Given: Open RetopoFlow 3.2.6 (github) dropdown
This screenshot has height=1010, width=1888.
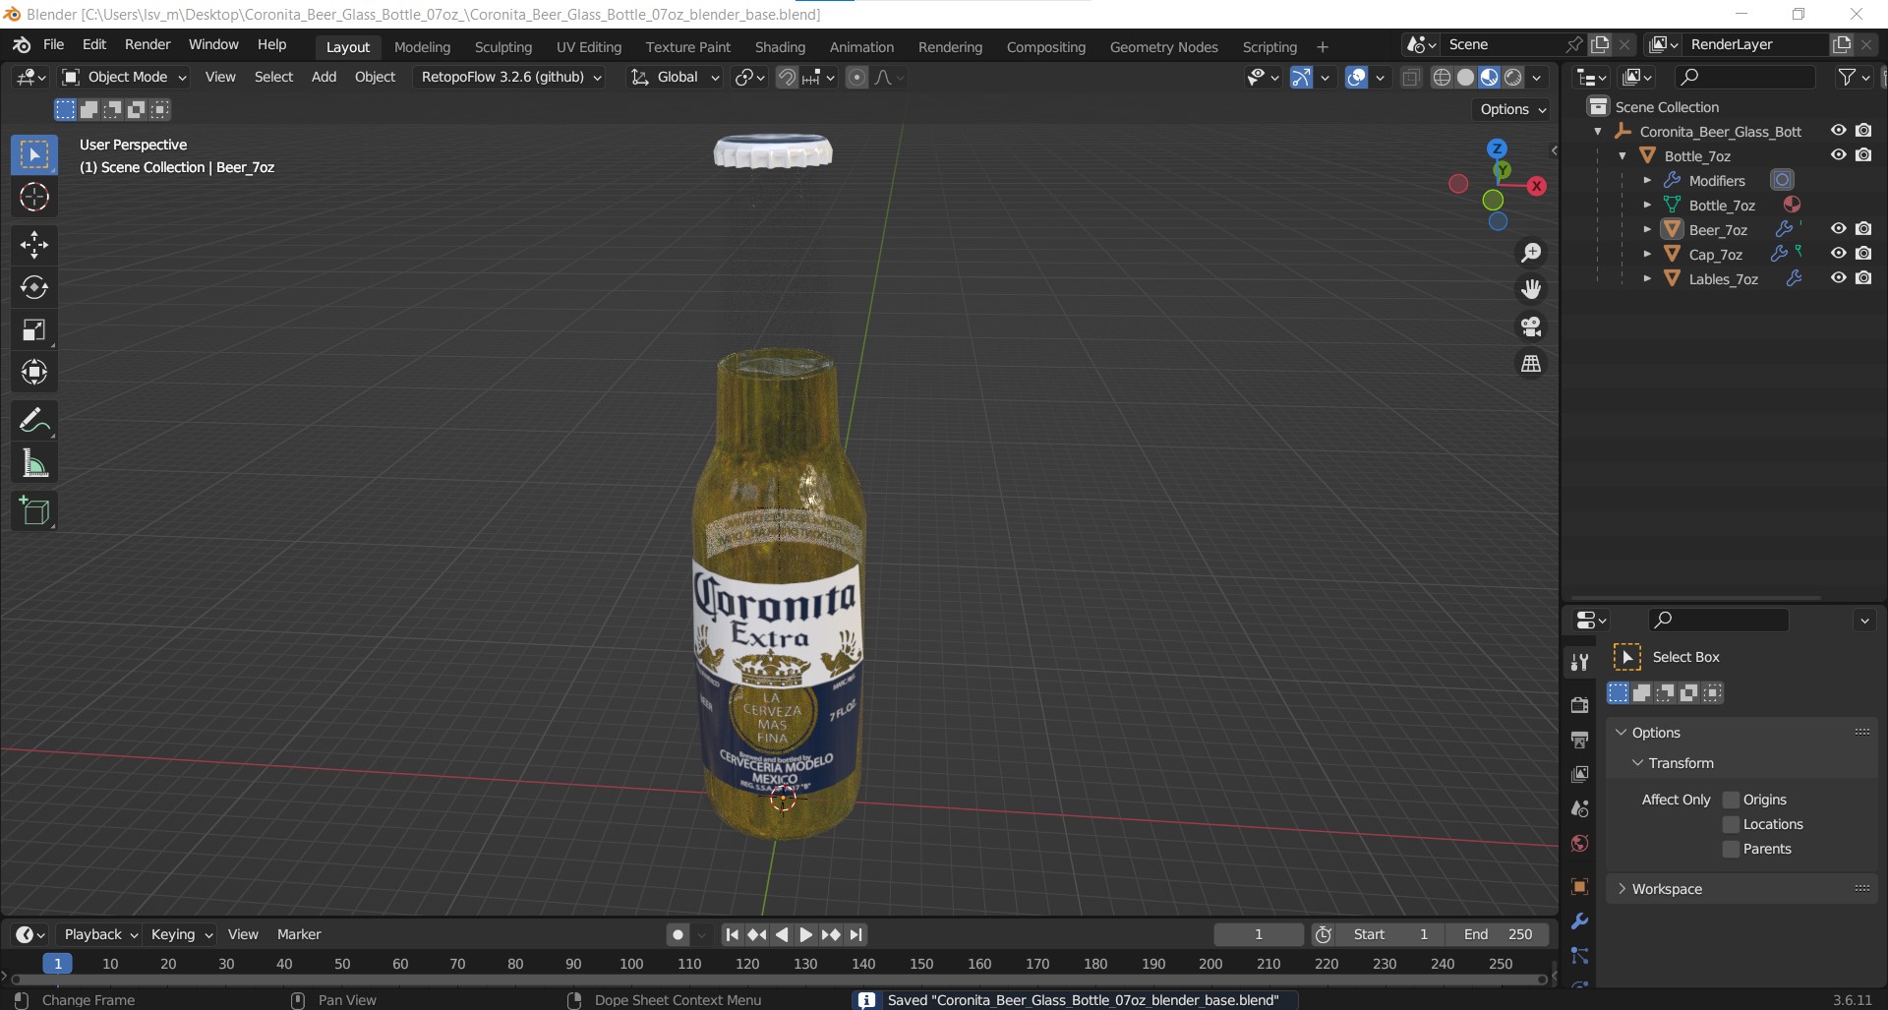Looking at the screenshot, I should 510,78.
